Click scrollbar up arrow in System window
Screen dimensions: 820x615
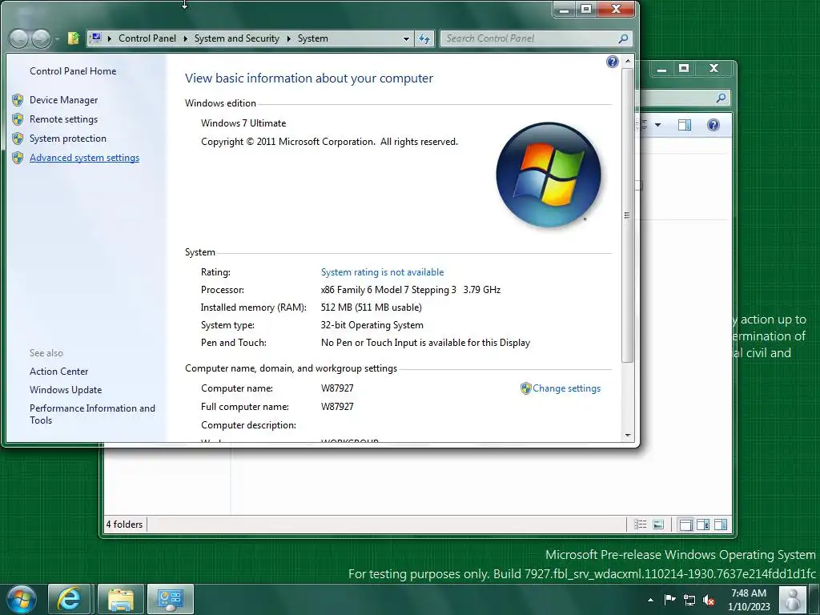[x=628, y=61]
